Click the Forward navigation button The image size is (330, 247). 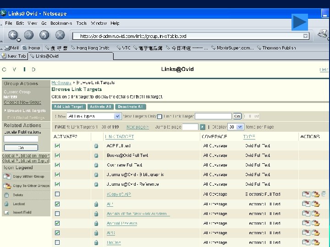(29, 35)
